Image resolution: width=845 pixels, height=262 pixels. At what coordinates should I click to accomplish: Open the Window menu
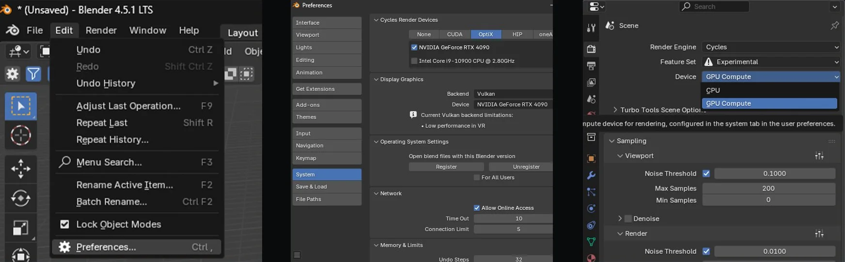(x=148, y=30)
